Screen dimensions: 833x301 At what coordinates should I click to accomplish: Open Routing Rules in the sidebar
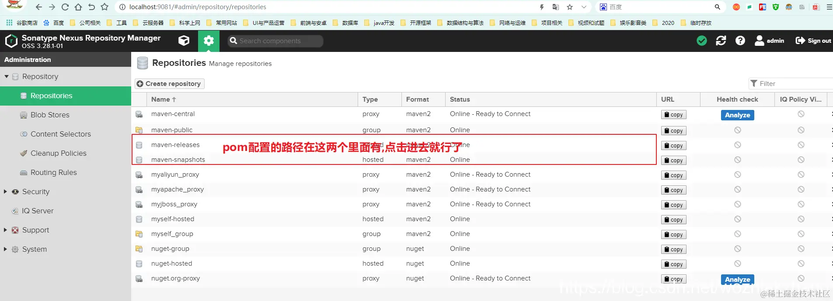pos(66,172)
